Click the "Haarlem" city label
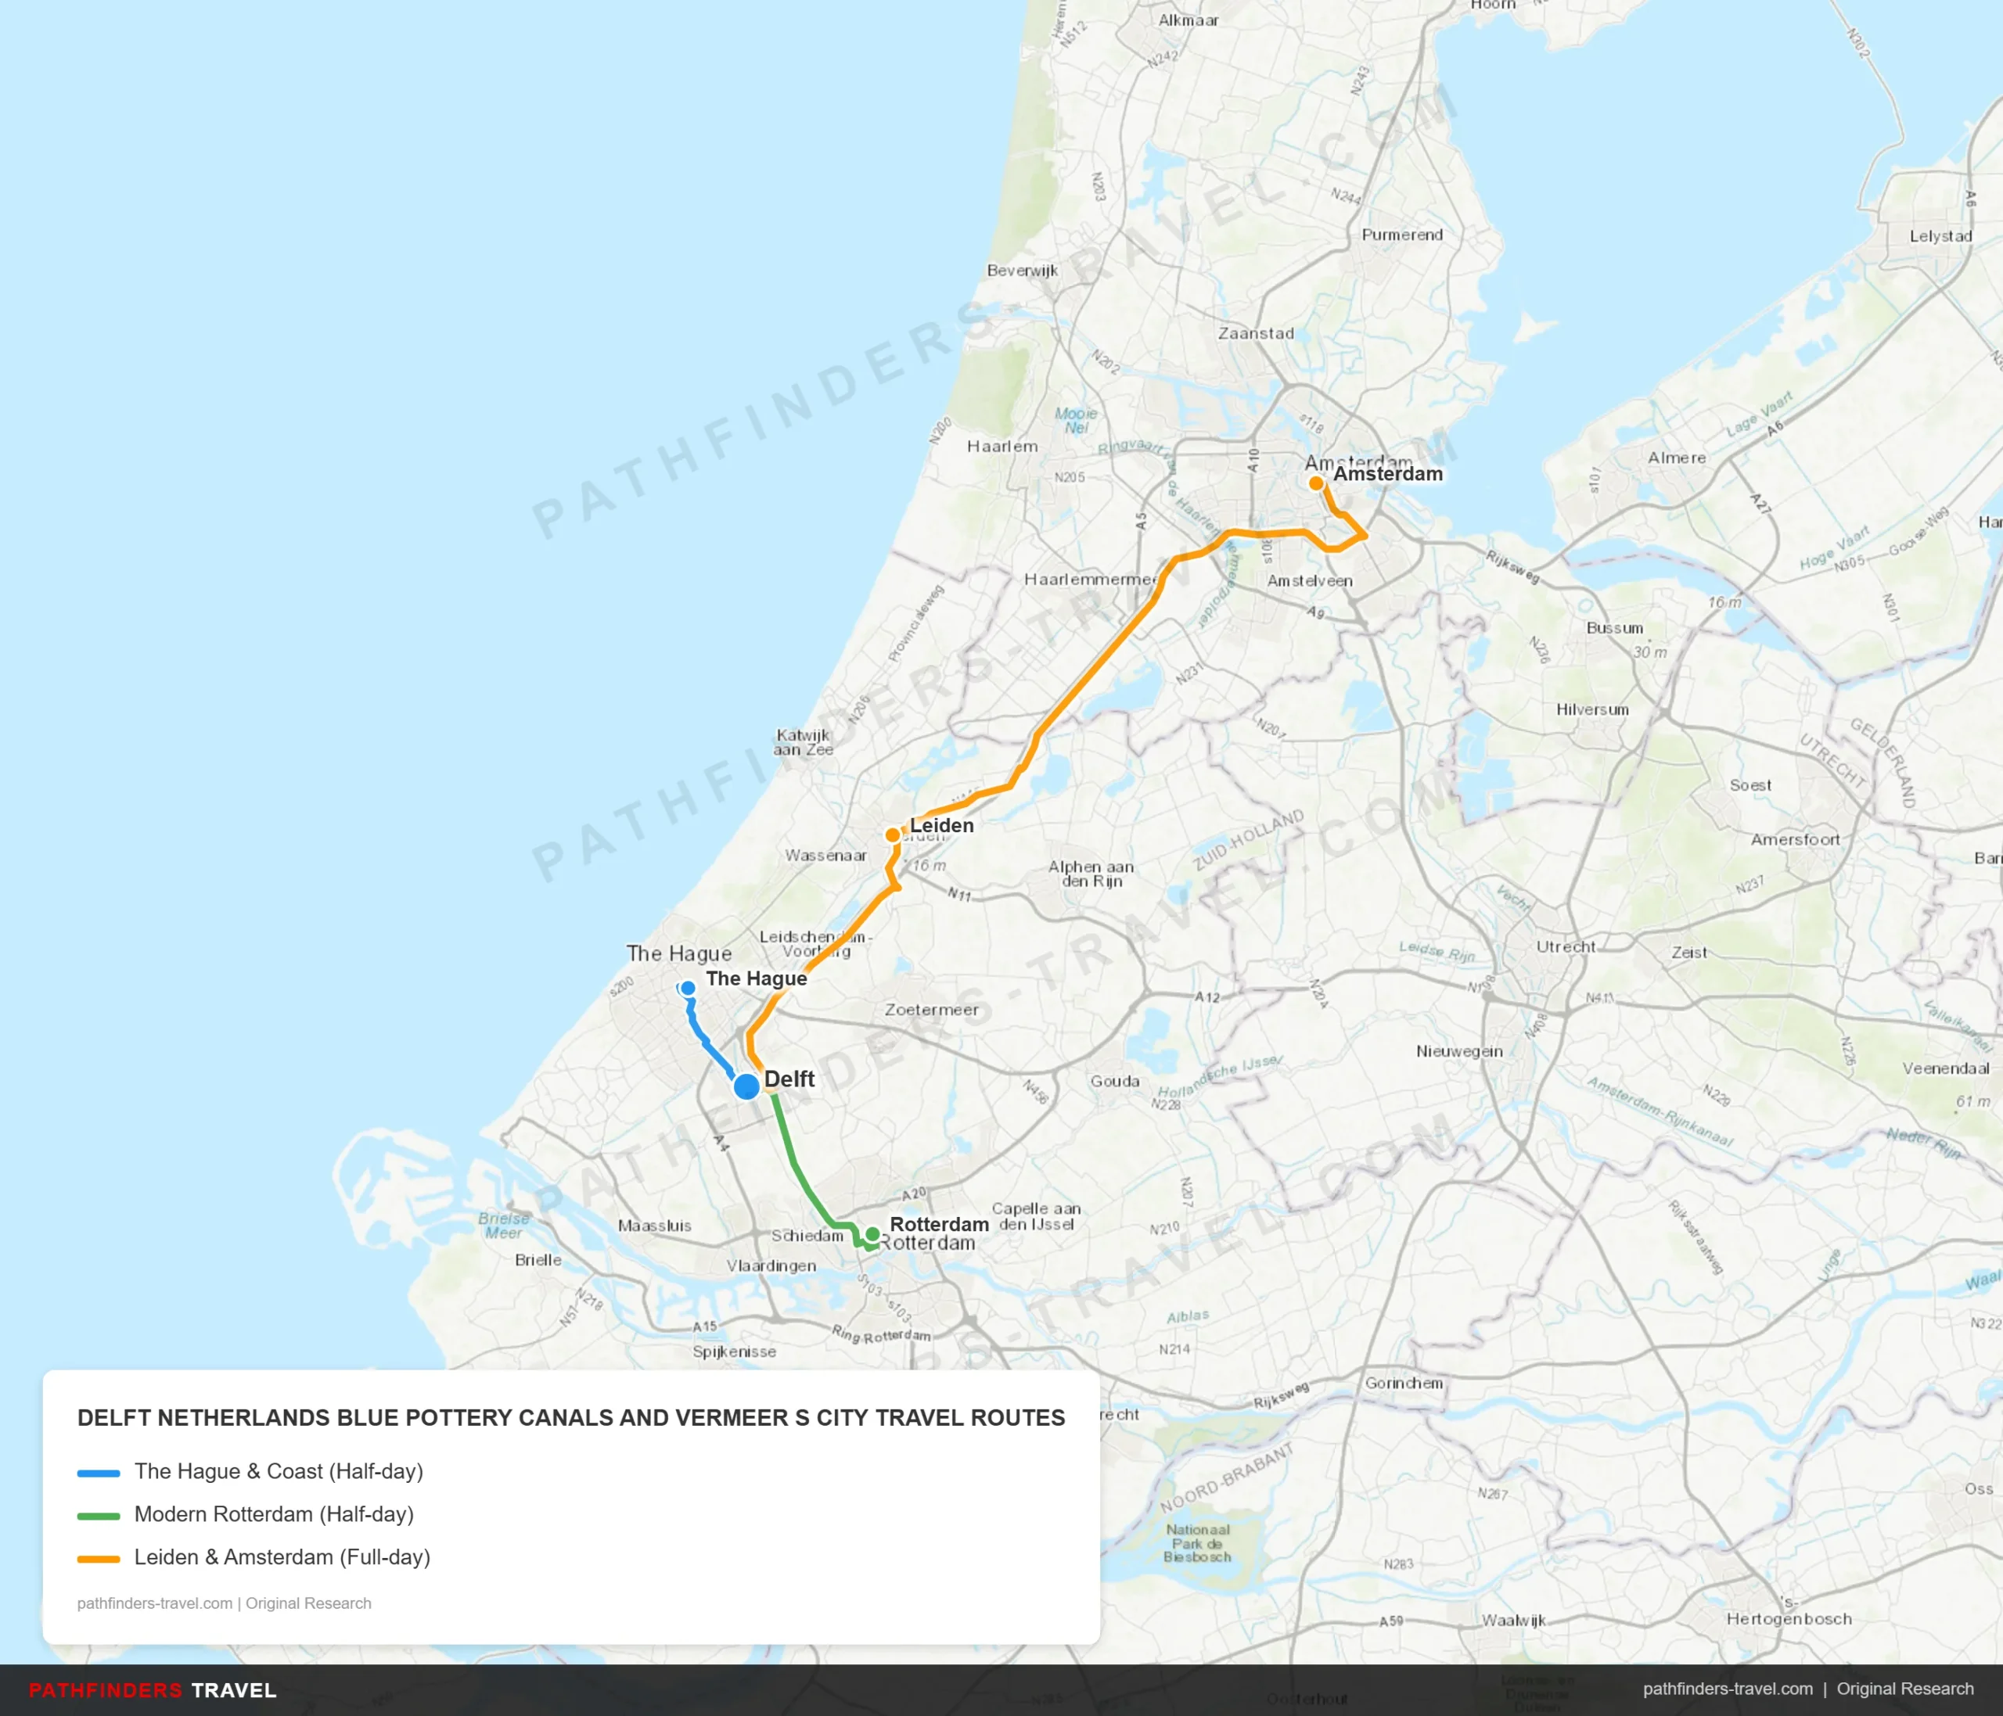The height and width of the screenshot is (1716, 2003). [1002, 447]
